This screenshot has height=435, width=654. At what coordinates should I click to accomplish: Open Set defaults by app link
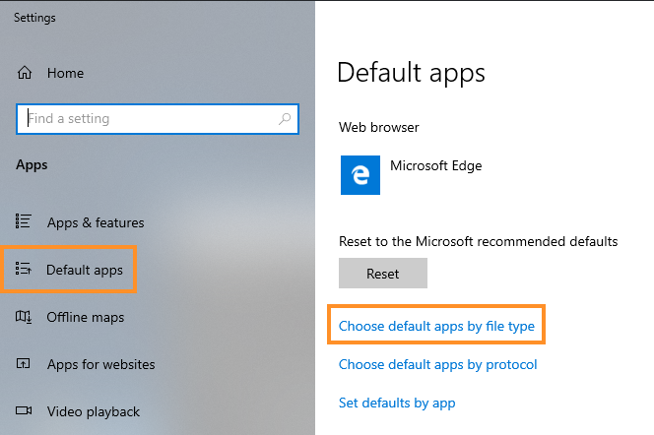[397, 403]
